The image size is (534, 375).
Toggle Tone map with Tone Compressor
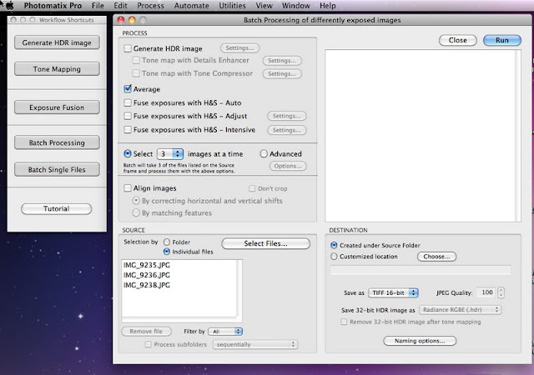[136, 73]
